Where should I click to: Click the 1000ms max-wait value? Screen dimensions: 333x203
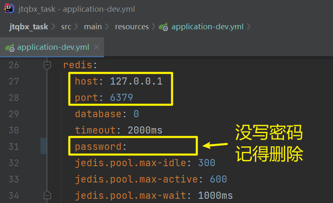point(215,195)
